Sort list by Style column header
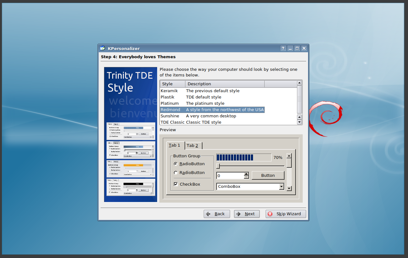408x258 pixels. pos(172,84)
